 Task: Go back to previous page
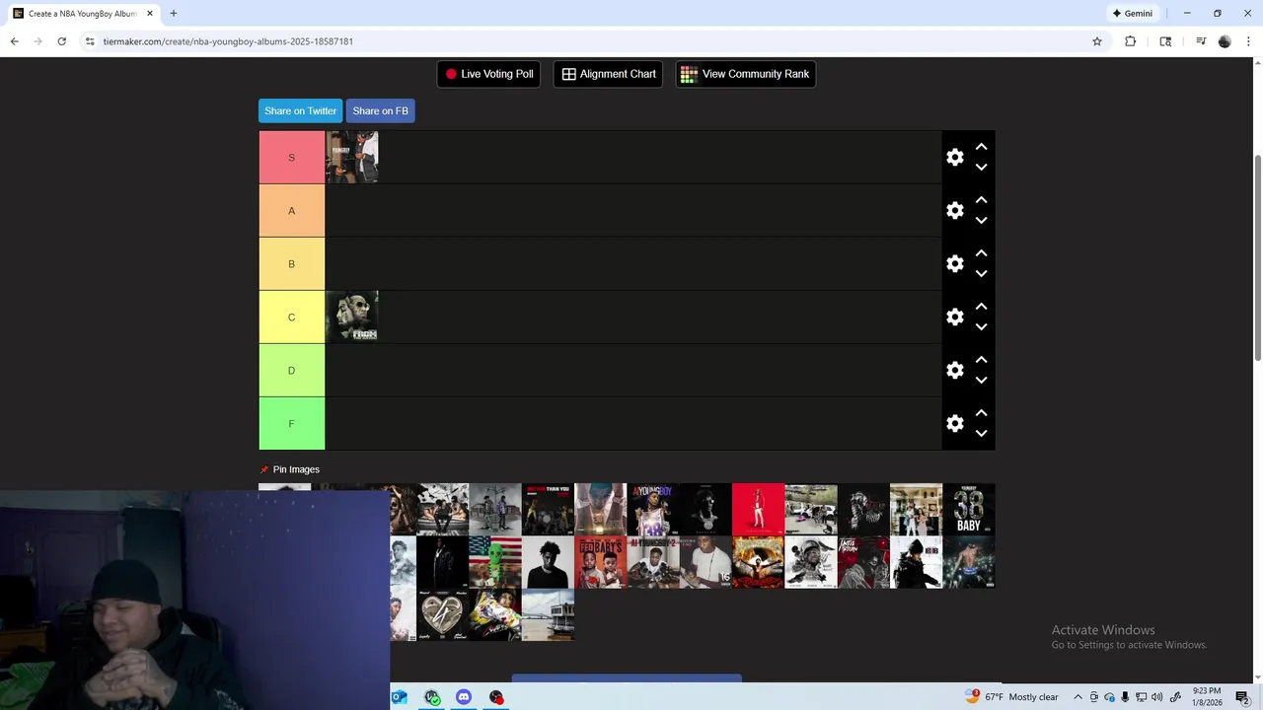pyautogui.click(x=14, y=41)
